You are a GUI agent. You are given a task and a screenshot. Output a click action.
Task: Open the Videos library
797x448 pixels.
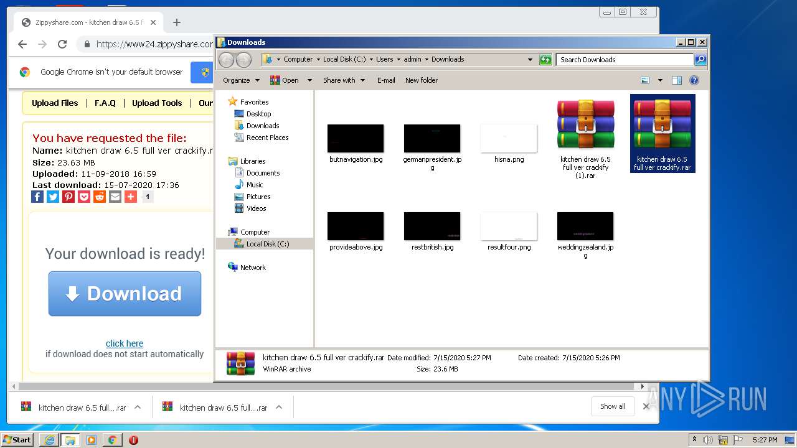pos(250,208)
